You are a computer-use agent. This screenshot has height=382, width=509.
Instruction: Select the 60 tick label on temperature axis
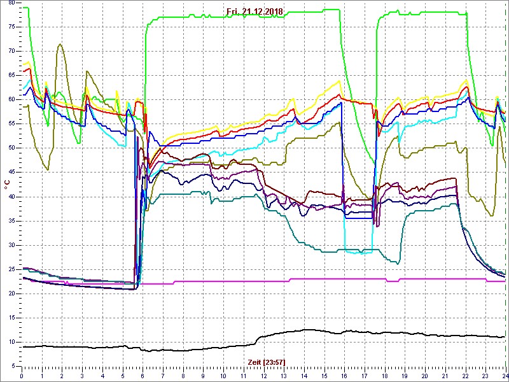[x=11, y=100]
